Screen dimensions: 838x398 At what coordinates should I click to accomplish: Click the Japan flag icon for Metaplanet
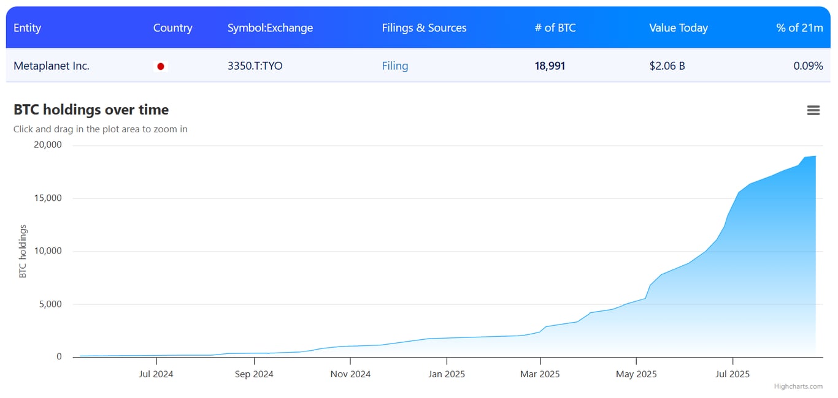tap(160, 66)
